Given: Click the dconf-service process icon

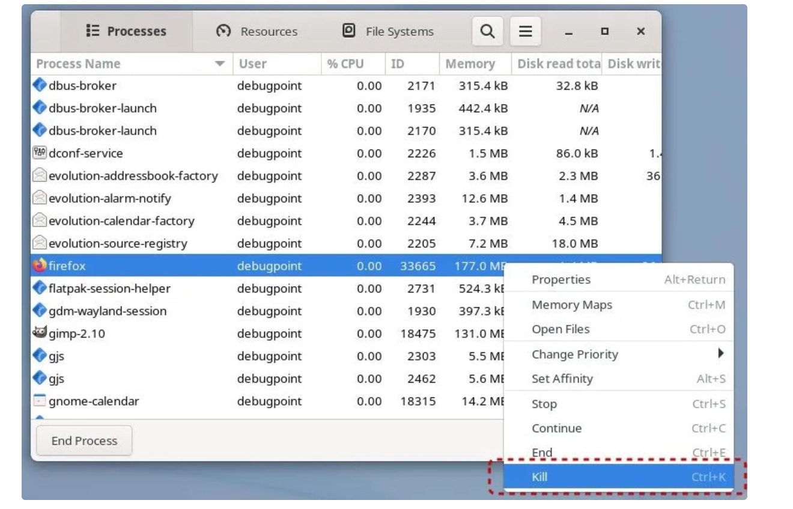Looking at the screenshot, I should point(40,153).
